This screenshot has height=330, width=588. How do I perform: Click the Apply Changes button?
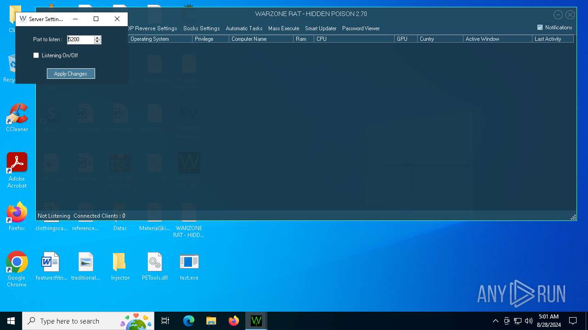point(71,74)
